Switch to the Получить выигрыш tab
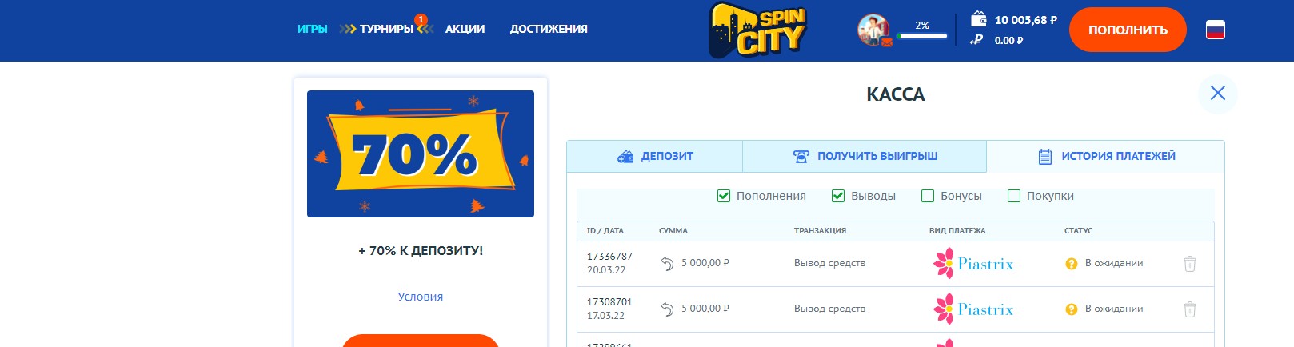This screenshot has height=347, width=1294. tap(865, 157)
